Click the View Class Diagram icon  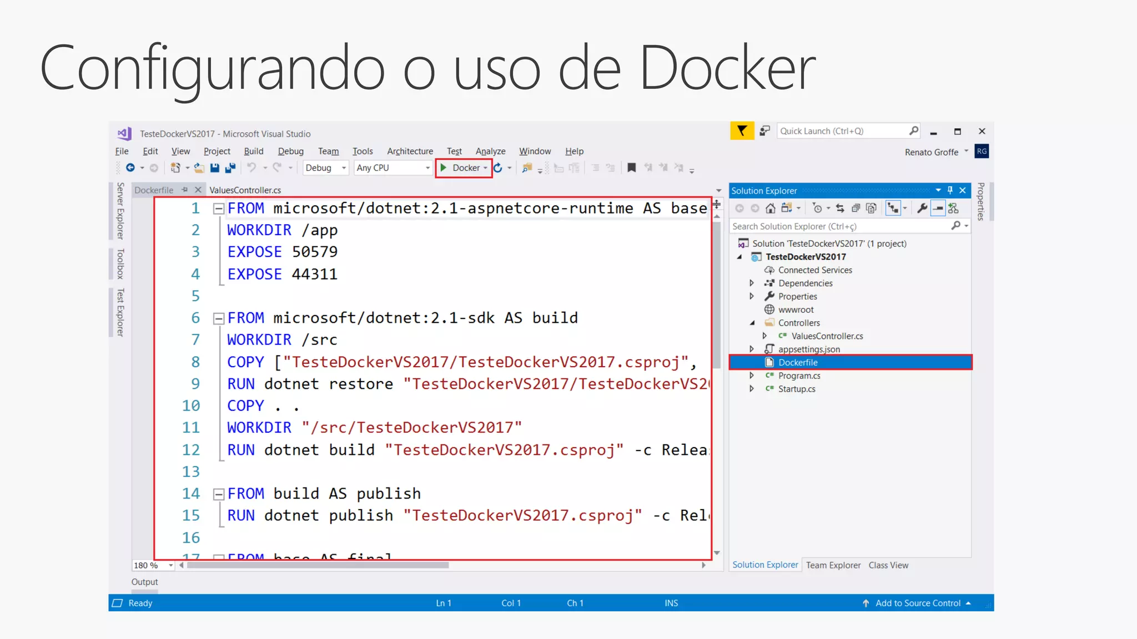(954, 208)
